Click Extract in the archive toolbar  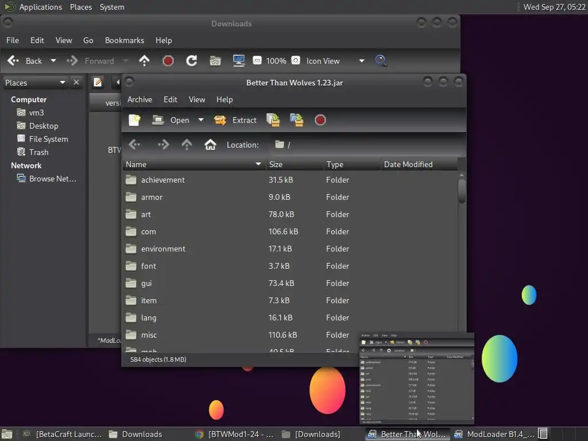[x=235, y=120]
